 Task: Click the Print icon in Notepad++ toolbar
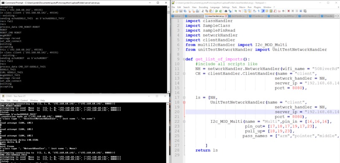pos(197,11)
